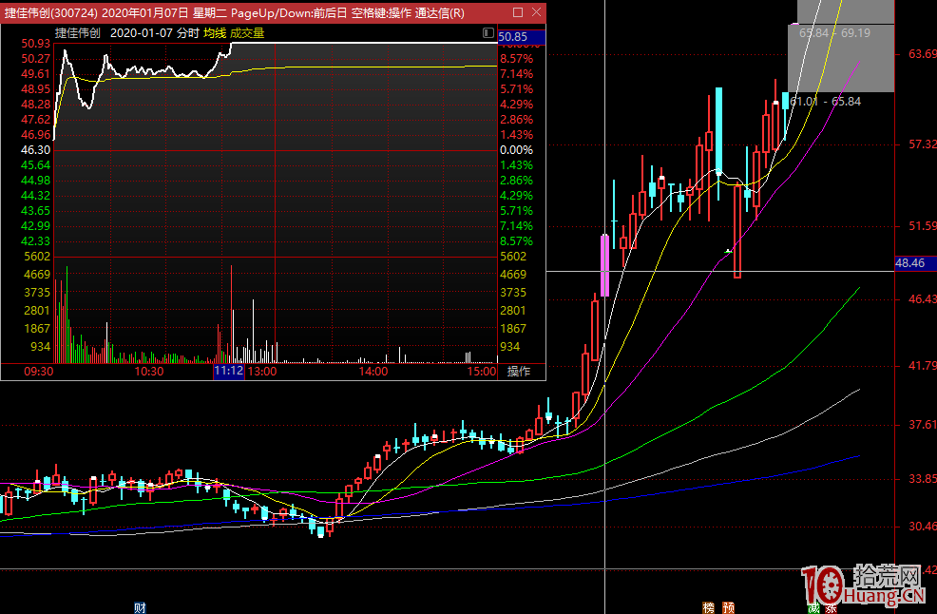Click the 11:12 time marker on axis
The image size is (937, 614).
pyautogui.click(x=228, y=372)
